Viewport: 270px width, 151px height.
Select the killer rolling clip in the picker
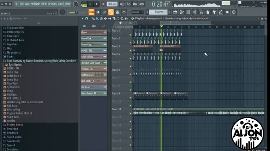coord(94,57)
